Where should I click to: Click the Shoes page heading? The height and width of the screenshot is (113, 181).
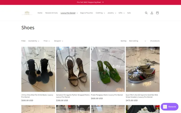tap(28, 28)
